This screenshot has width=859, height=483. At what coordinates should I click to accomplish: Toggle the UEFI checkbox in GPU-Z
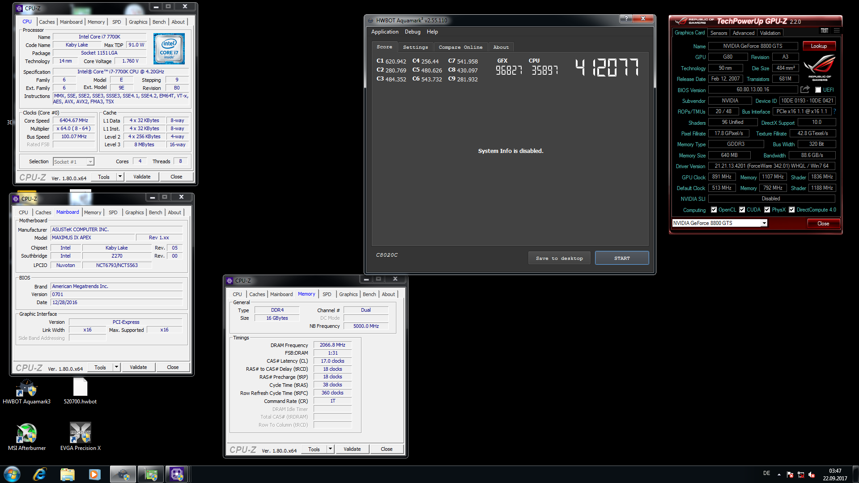pyautogui.click(x=818, y=90)
